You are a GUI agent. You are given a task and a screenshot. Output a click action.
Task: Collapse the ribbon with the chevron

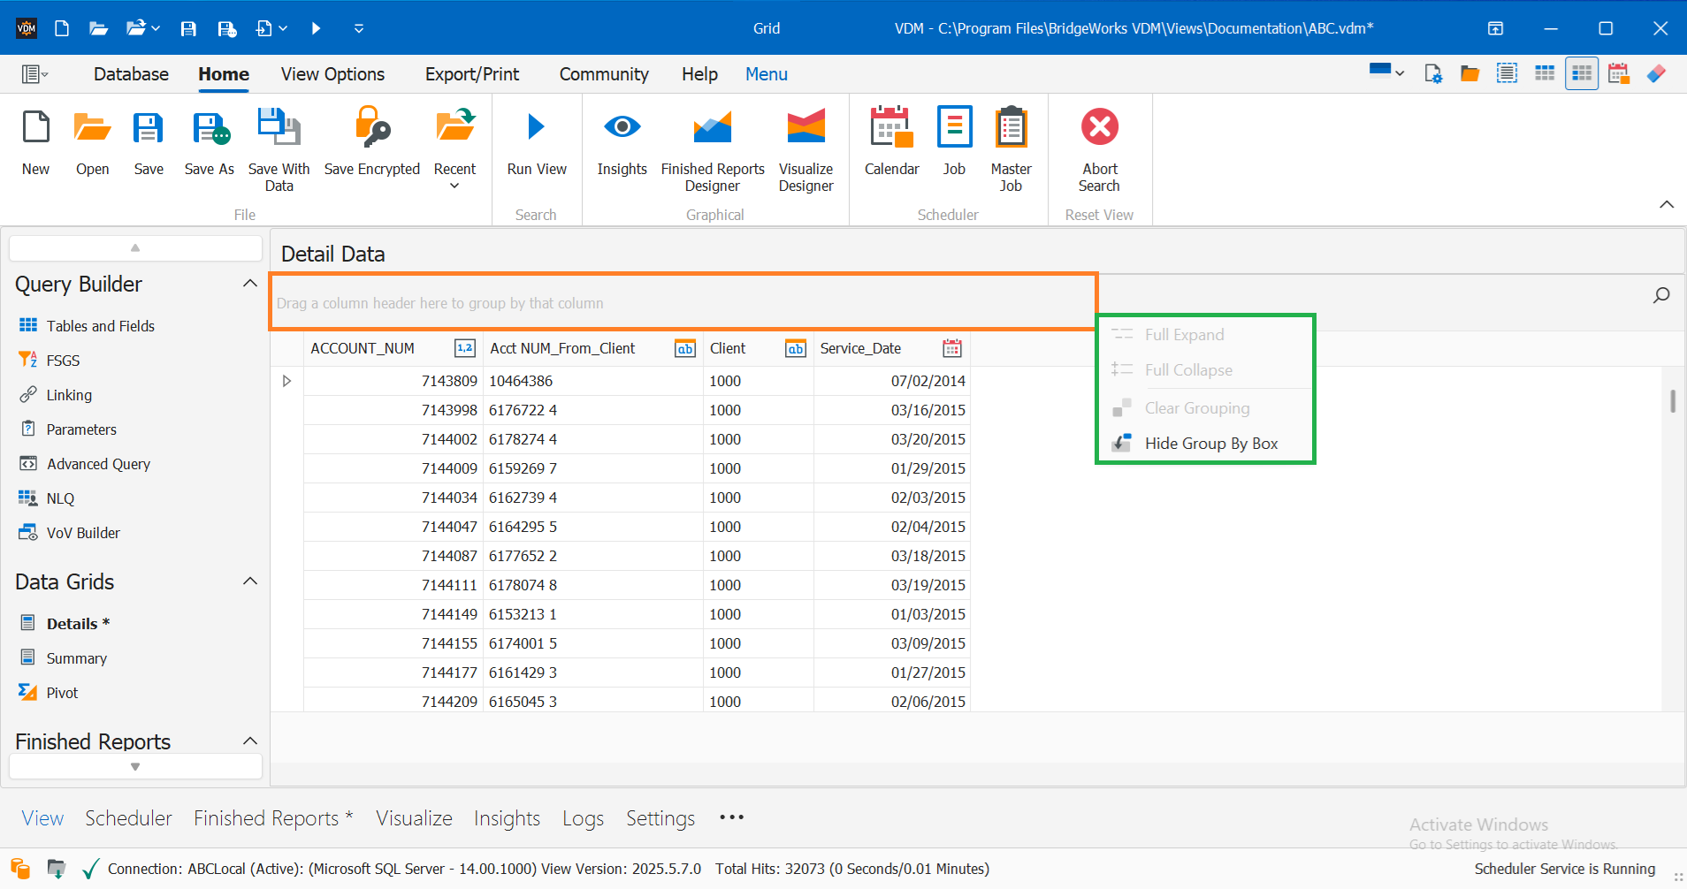click(1666, 204)
